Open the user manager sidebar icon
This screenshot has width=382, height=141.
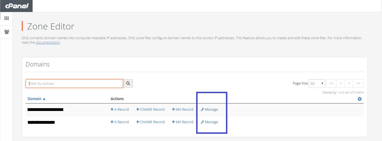[x=6, y=32]
